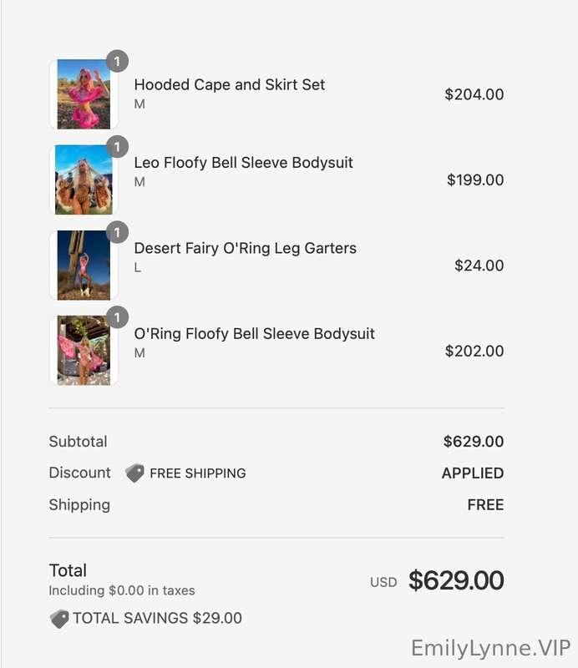This screenshot has width=578, height=668.
Task: Click the $204.00 price of Hooded Cape
Action: click(x=474, y=94)
